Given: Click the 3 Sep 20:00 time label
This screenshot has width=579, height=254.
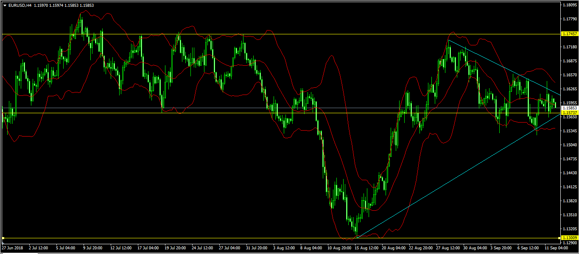Looking at the screenshot, I should pos(501,247).
